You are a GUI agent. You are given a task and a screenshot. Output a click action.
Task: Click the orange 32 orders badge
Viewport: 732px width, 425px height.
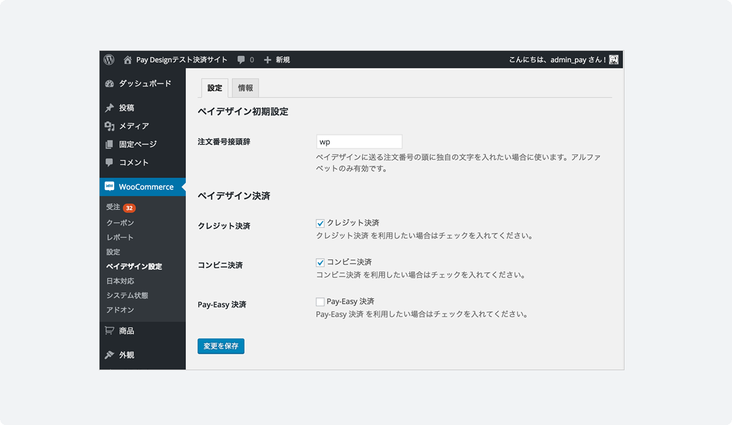pyautogui.click(x=129, y=208)
